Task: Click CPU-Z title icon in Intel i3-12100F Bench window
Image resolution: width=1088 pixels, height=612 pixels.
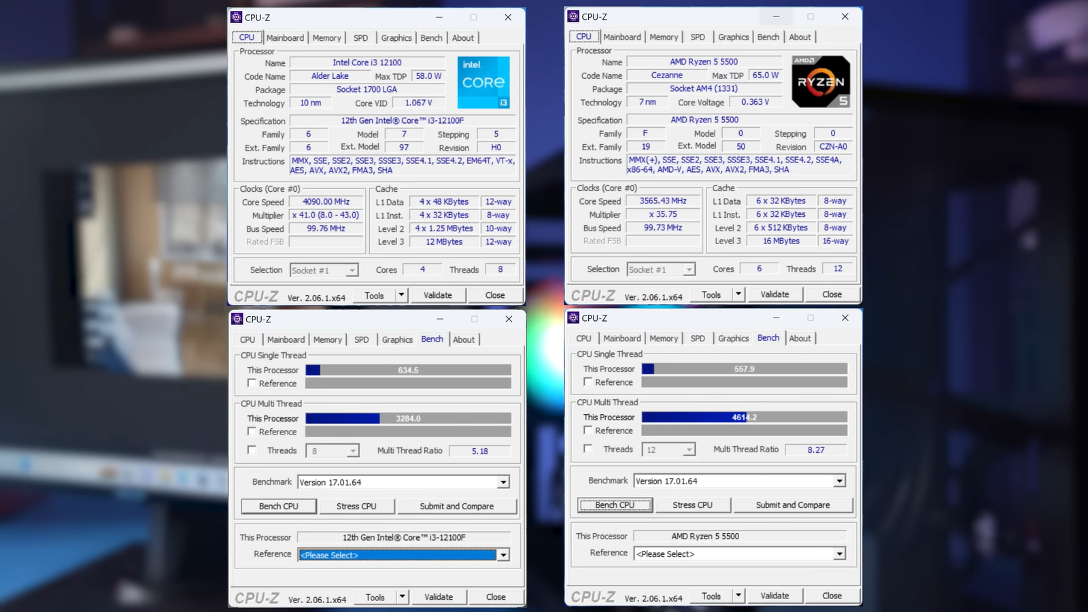Action: [237, 319]
